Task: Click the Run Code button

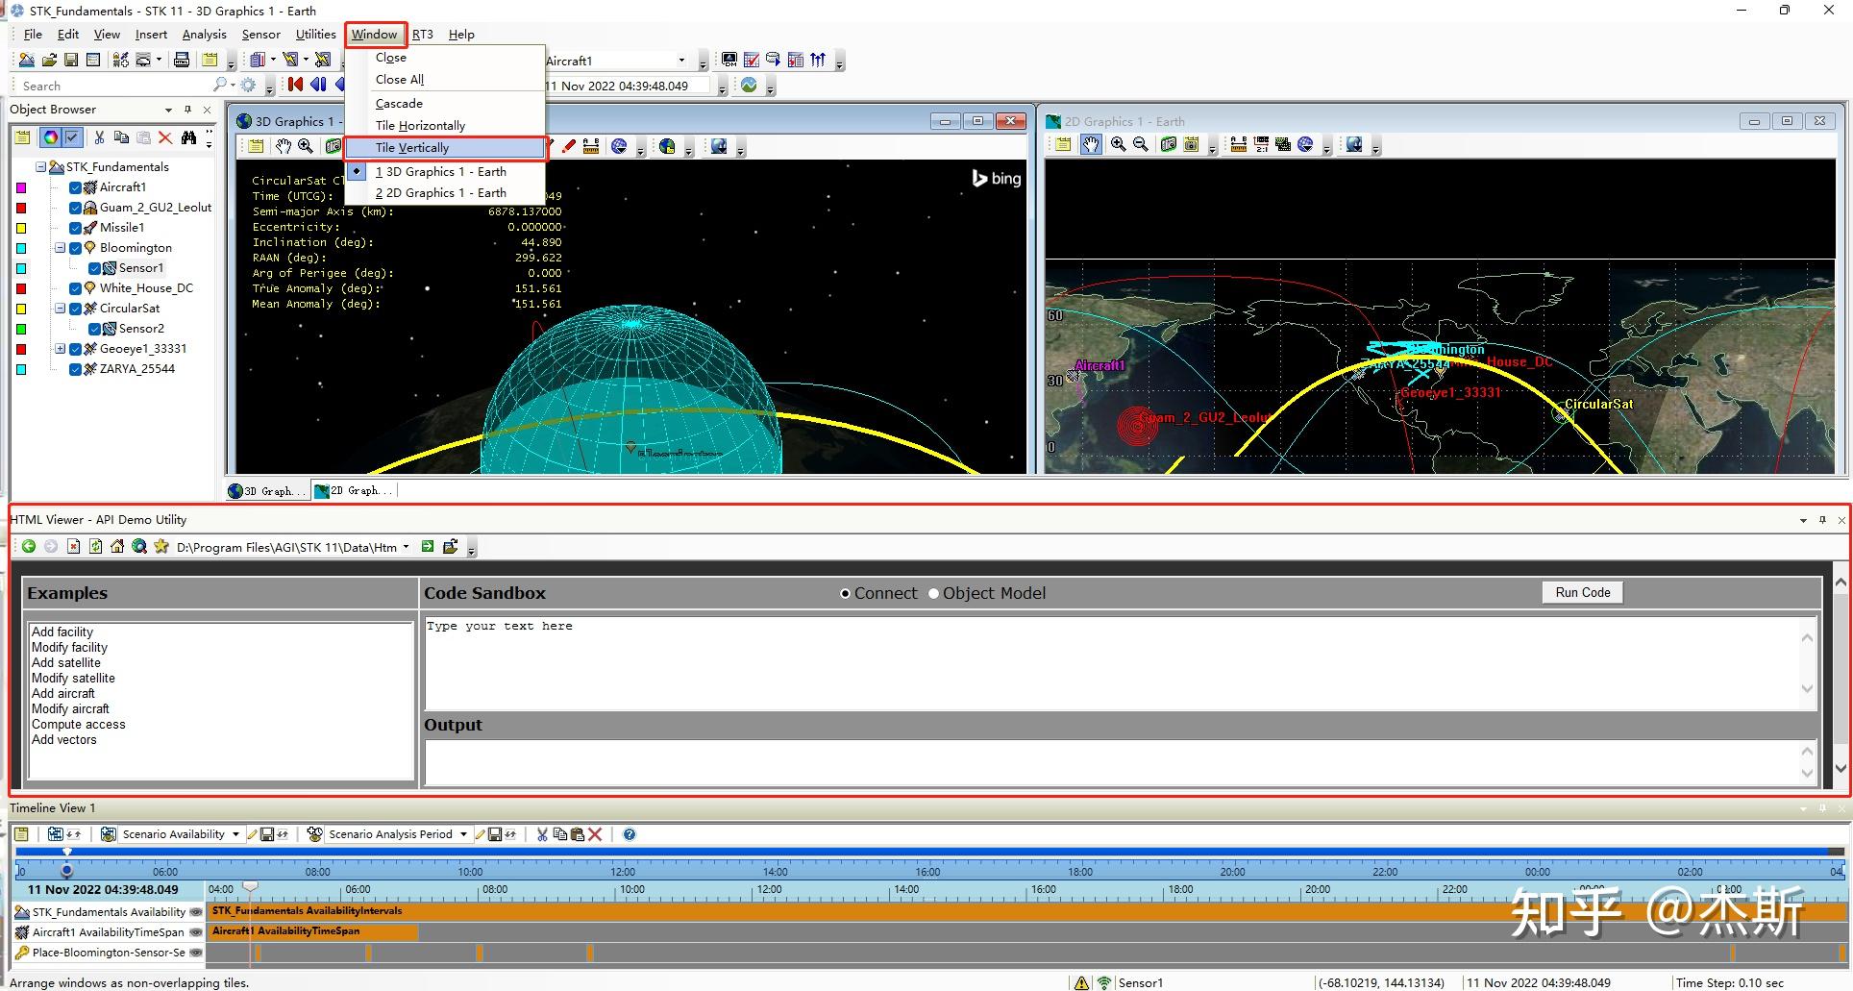Action: [x=1582, y=592]
